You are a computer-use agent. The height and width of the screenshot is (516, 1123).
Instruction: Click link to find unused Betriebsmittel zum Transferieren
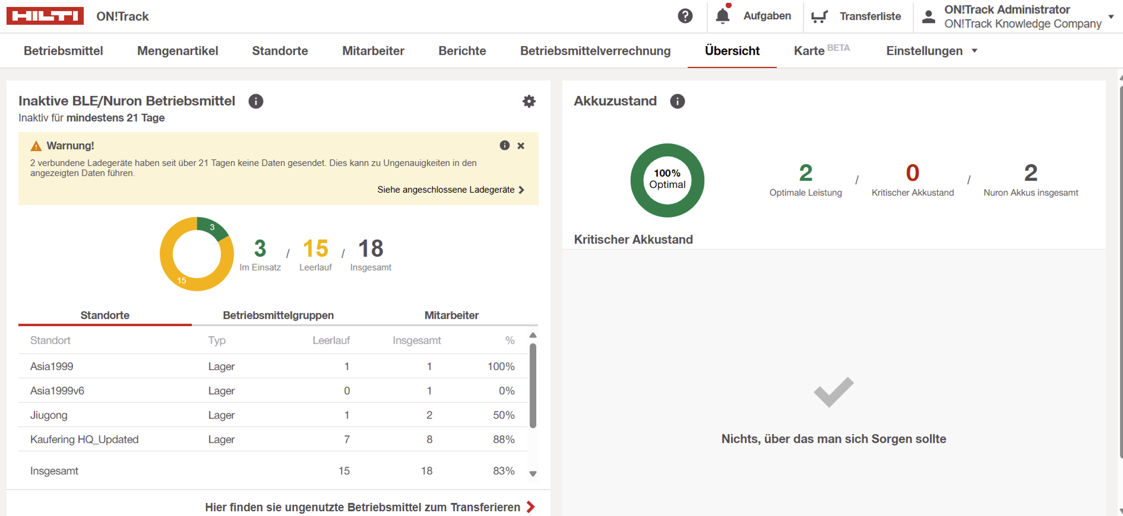click(x=363, y=507)
